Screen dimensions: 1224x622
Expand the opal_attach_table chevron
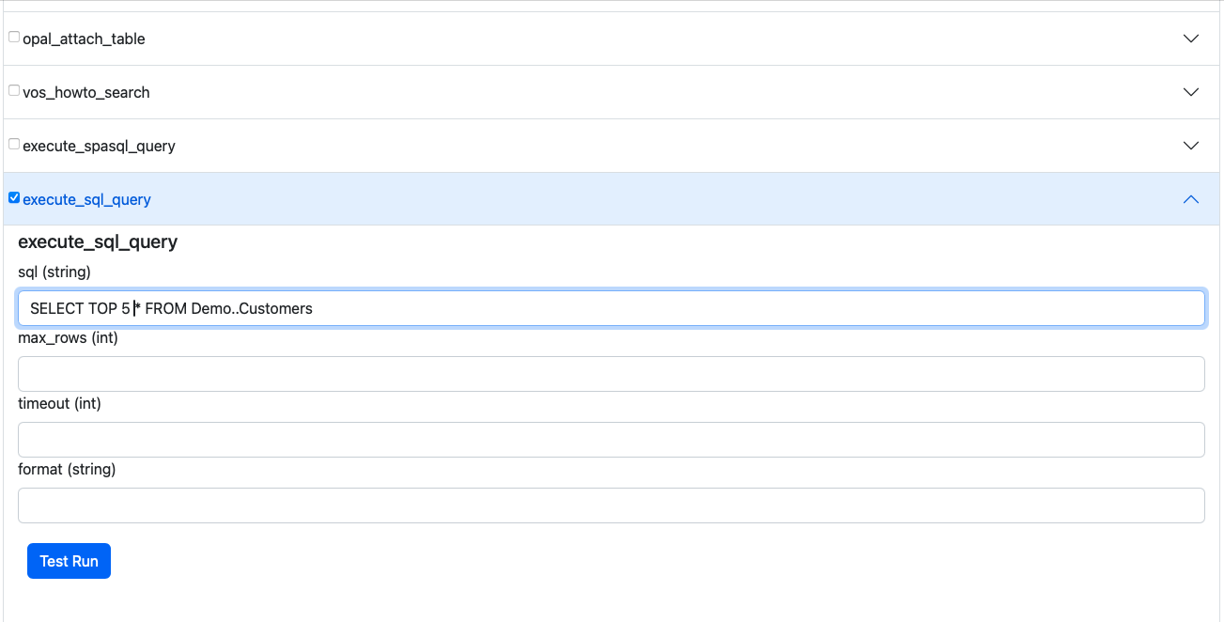[x=1191, y=39]
